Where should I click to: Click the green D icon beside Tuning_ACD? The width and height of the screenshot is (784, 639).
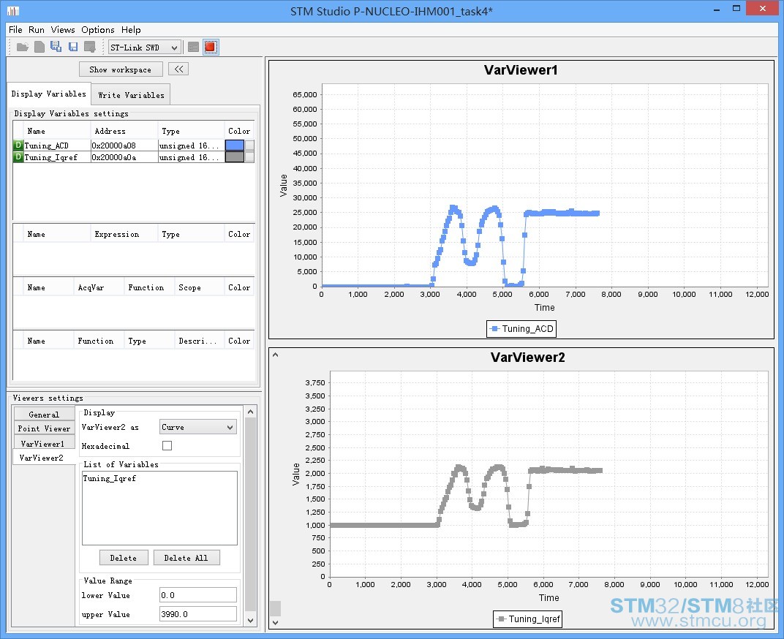[x=18, y=145]
